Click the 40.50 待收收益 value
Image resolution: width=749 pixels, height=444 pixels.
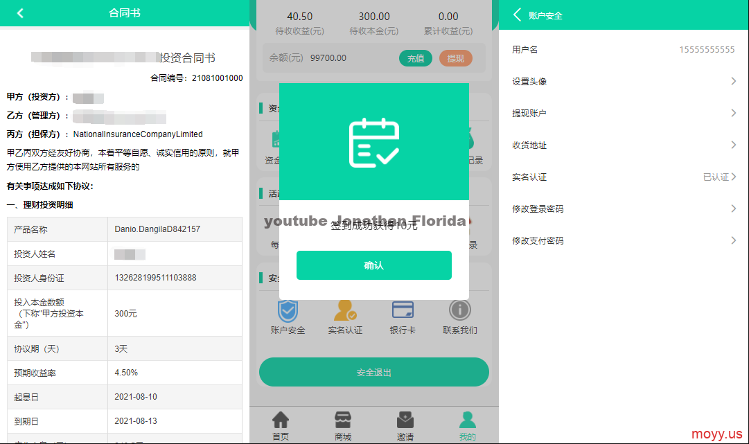point(299,17)
